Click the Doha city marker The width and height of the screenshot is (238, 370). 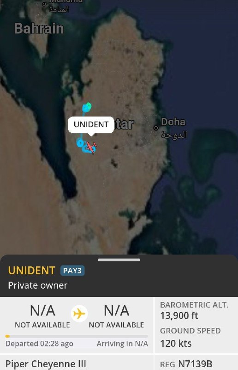coord(156,128)
